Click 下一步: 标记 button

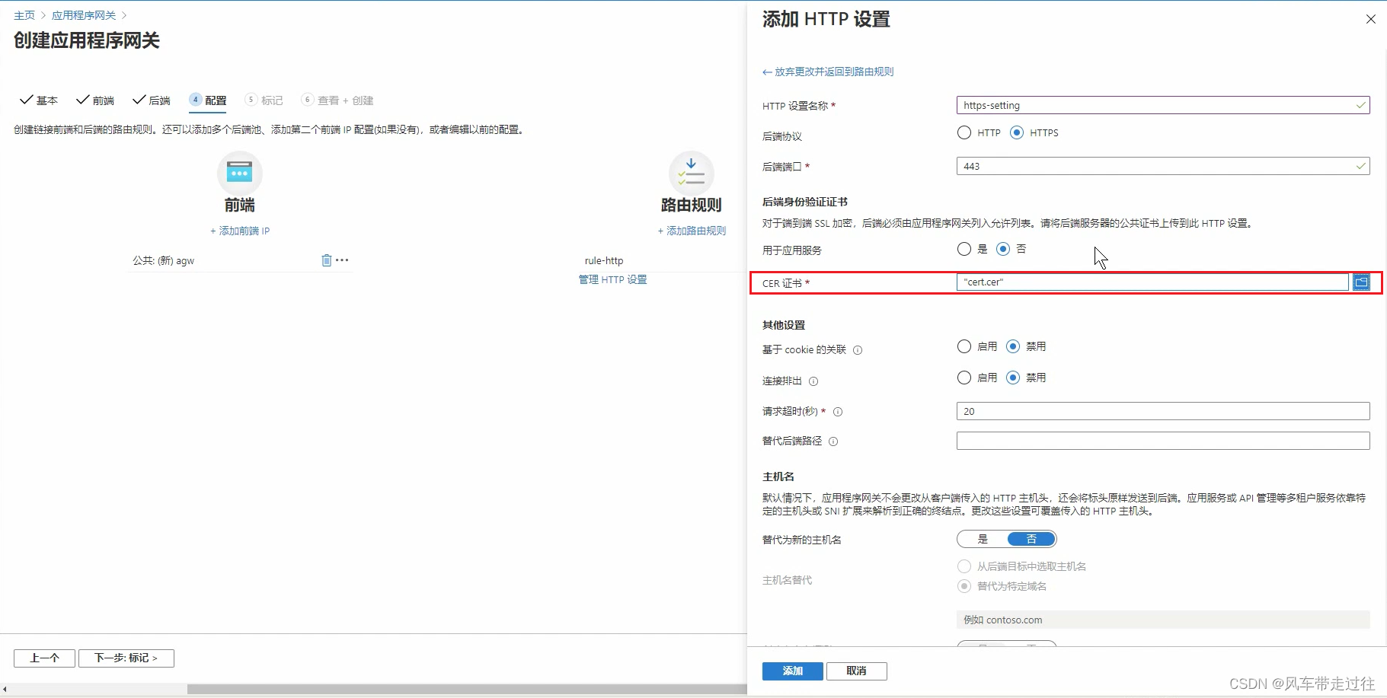point(126,658)
